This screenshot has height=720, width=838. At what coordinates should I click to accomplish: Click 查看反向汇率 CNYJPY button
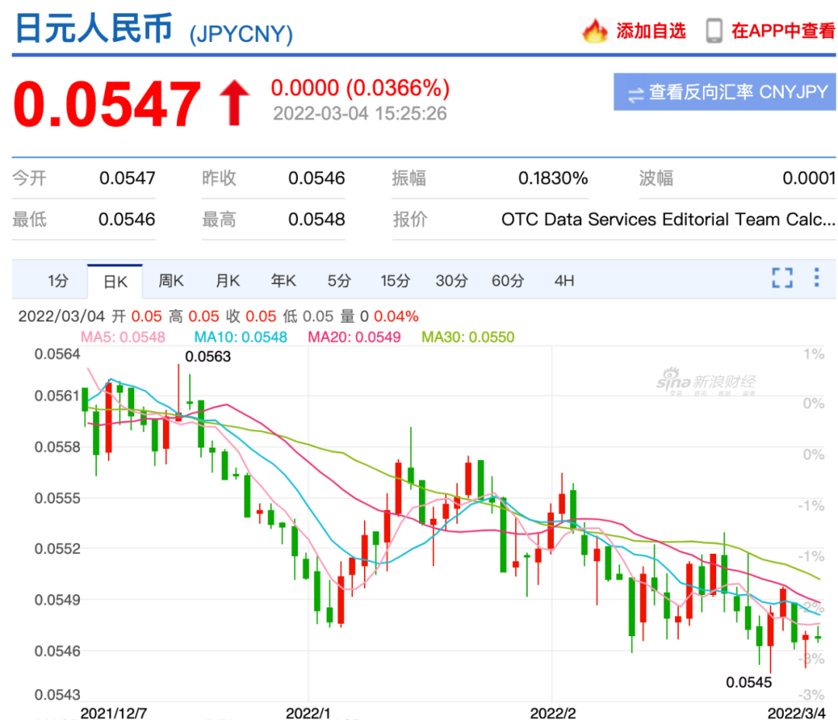(x=724, y=93)
